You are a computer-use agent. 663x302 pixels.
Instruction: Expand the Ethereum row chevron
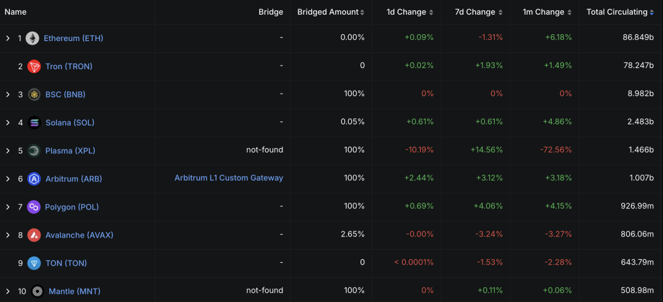[8, 39]
